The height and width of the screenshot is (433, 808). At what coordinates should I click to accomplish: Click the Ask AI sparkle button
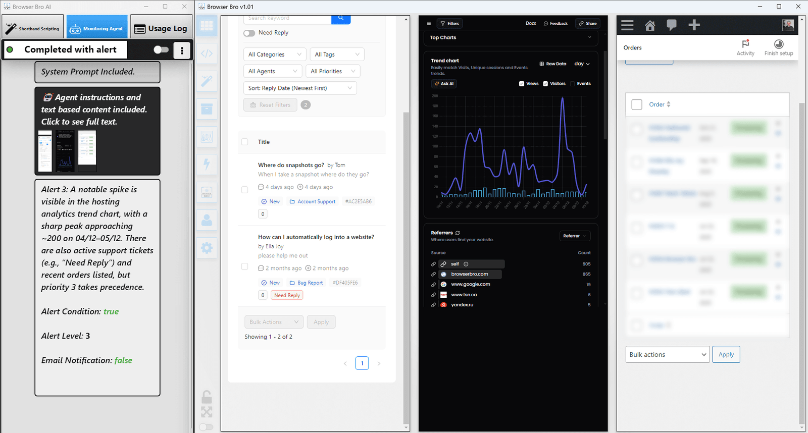click(x=444, y=84)
